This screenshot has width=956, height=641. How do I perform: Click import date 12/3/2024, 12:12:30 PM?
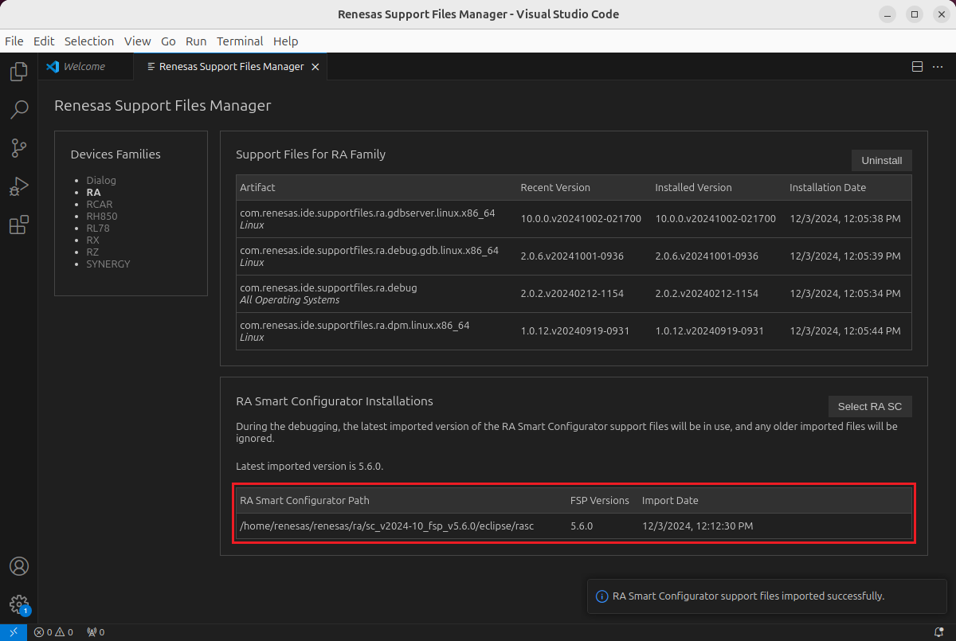697,526
